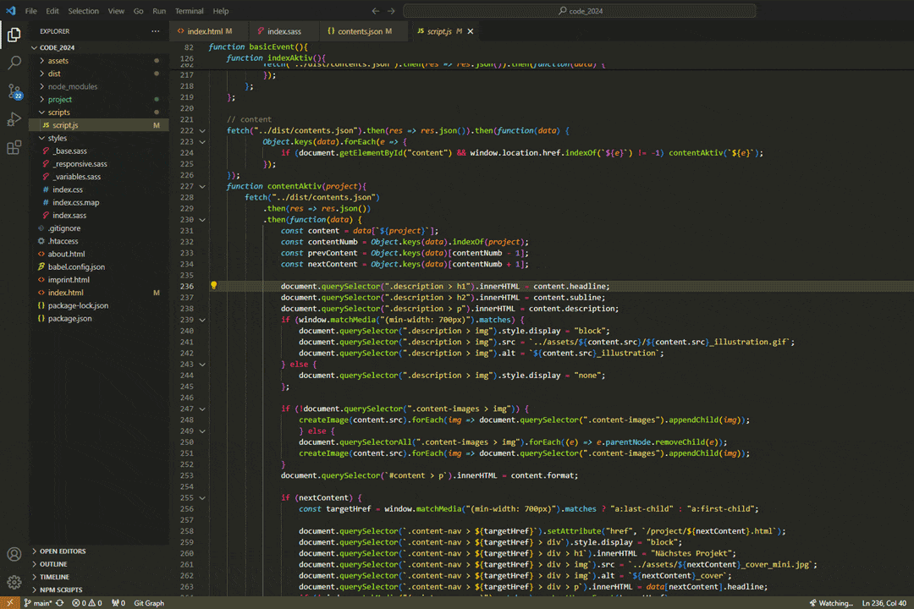Open the Search view in activity bar
Screen dimensions: 914x609
tap(14, 63)
